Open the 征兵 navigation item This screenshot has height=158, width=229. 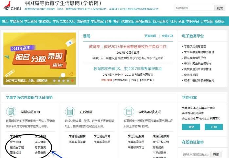[x=173, y=21]
